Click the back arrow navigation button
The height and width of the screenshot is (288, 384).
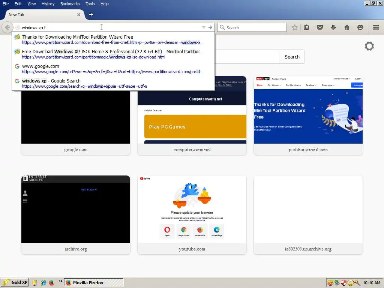click(x=7, y=27)
